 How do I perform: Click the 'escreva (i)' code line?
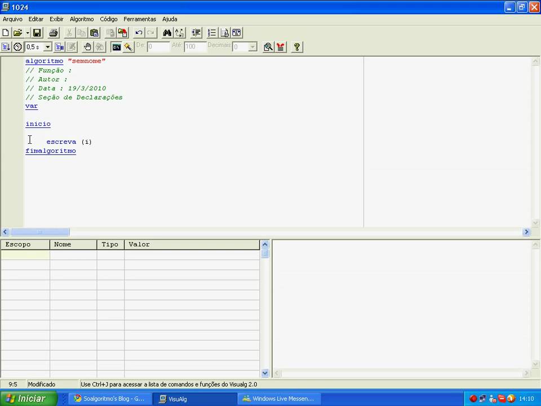pyautogui.click(x=69, y=142)
